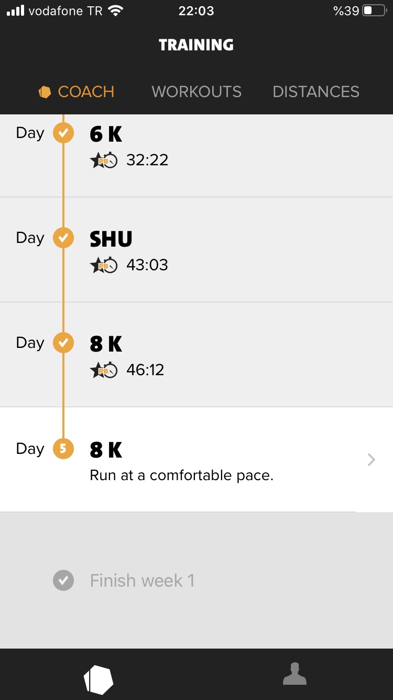
Task: Select the COACH tab
Action: pos(86,92)
